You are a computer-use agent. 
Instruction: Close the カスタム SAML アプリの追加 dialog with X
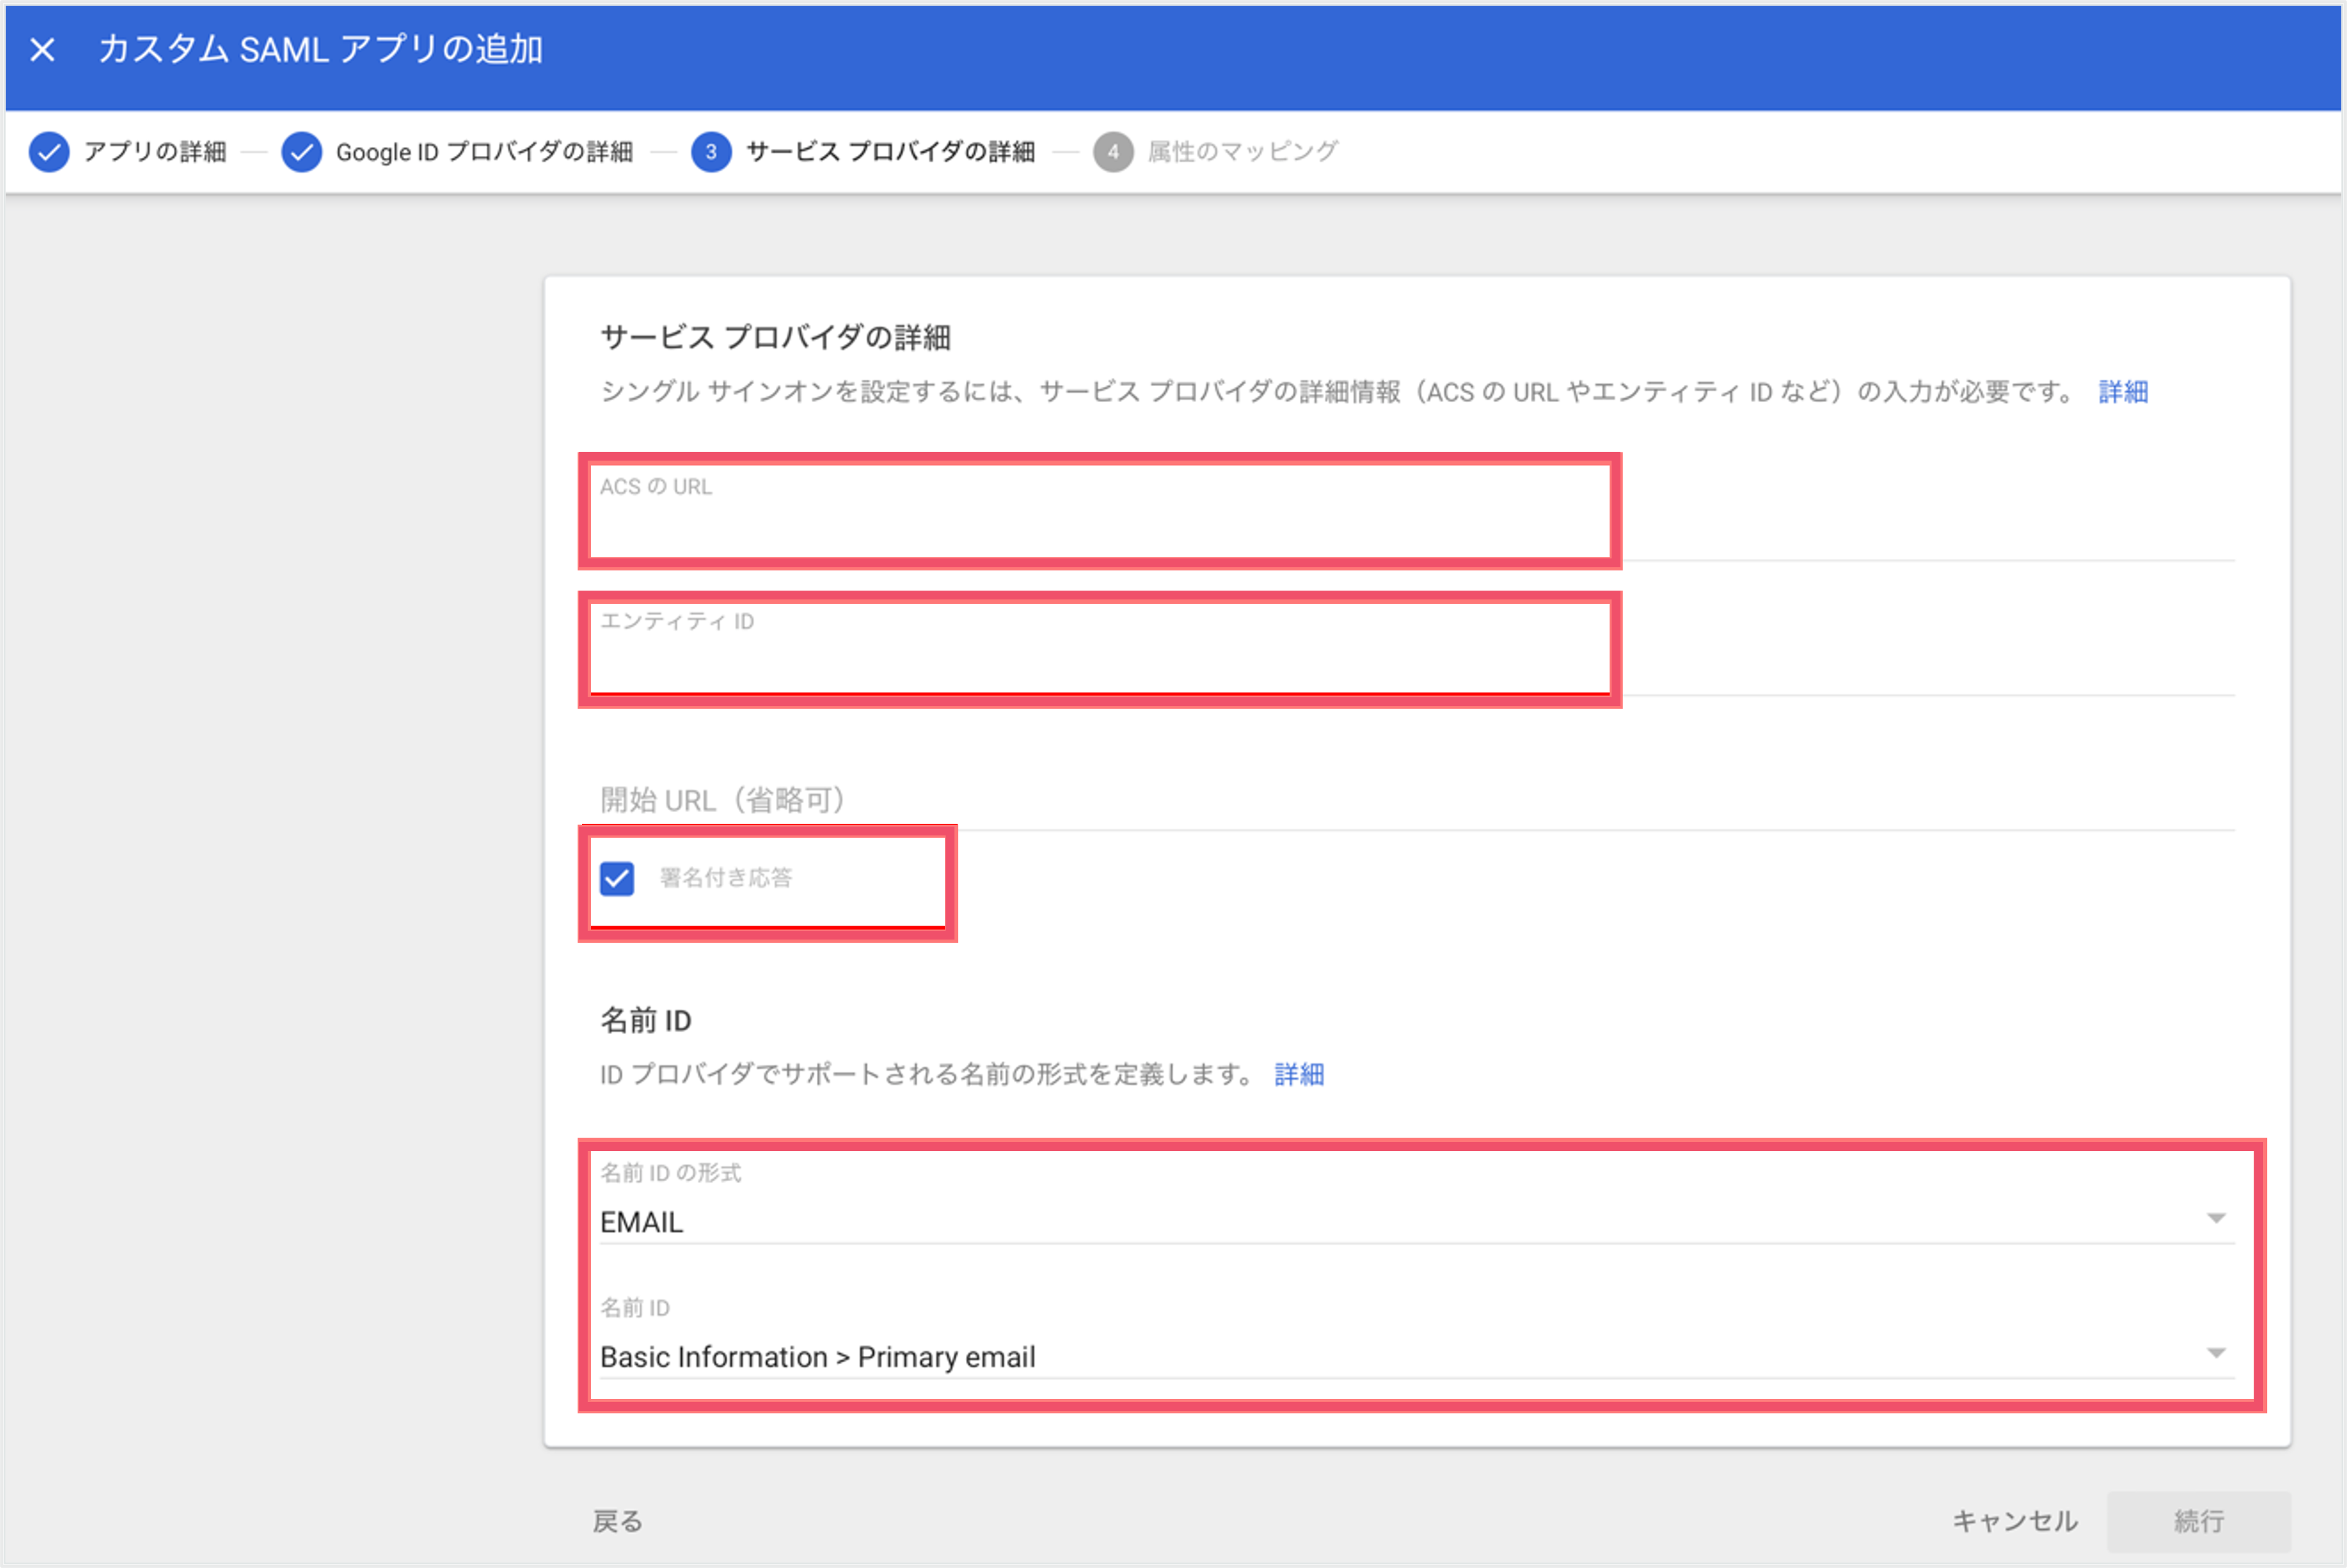[42, 49]
